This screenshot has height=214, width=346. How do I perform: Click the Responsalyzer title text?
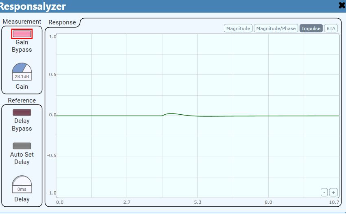pos(33,6)
